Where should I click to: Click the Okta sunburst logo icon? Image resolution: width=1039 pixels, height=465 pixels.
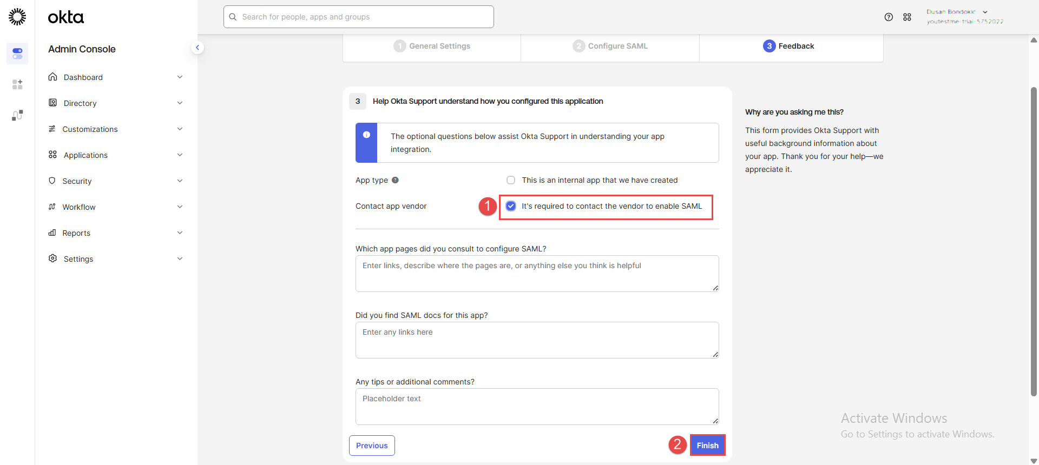pyautogui.click(x=17, y=17)
